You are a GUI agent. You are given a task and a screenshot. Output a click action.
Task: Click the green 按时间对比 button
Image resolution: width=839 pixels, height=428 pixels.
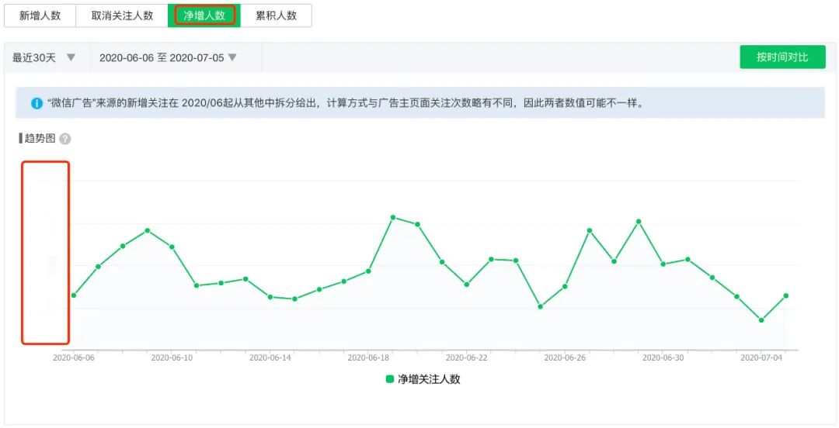(x=782, y=57)
